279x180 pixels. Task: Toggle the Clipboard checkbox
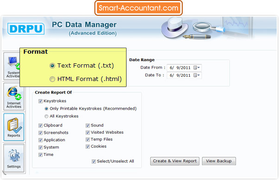click(41, 125)
